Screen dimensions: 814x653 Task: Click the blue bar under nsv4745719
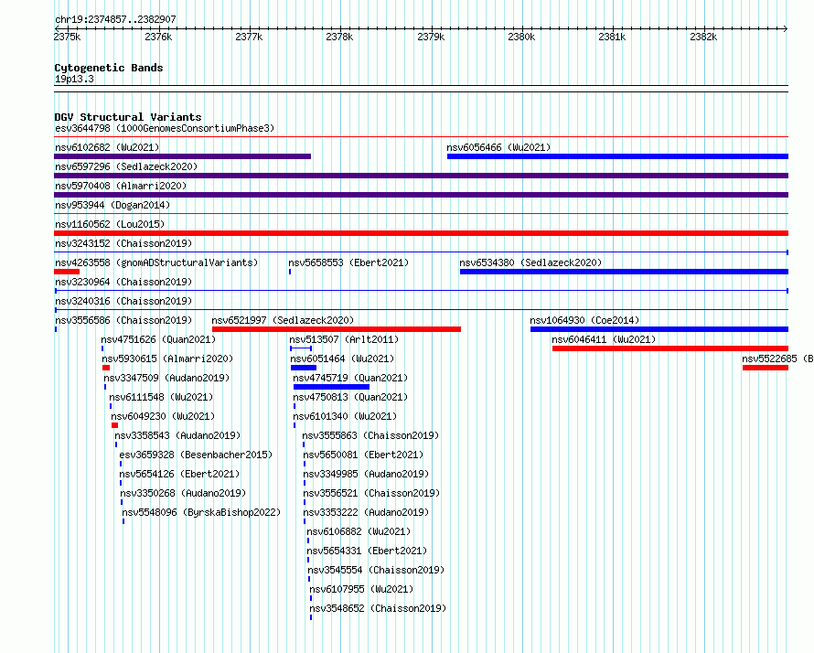pos(331,387)
